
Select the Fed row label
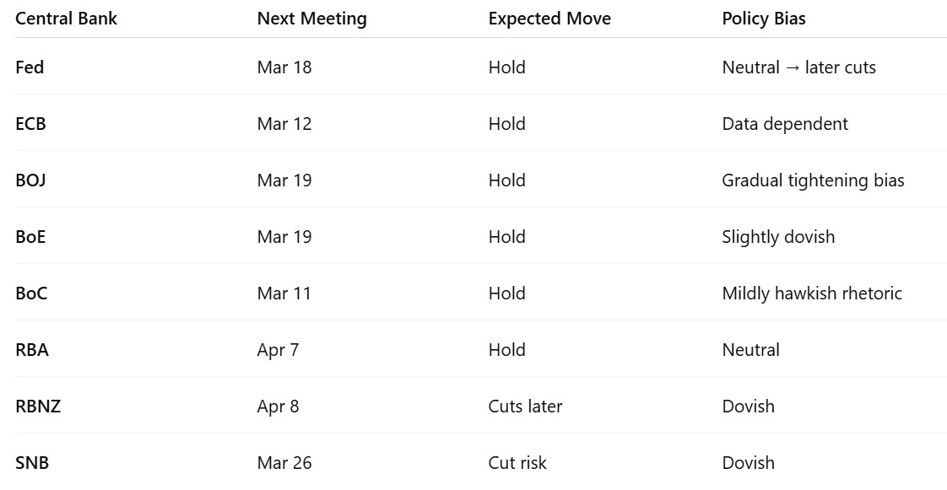[x=30, y=67]
